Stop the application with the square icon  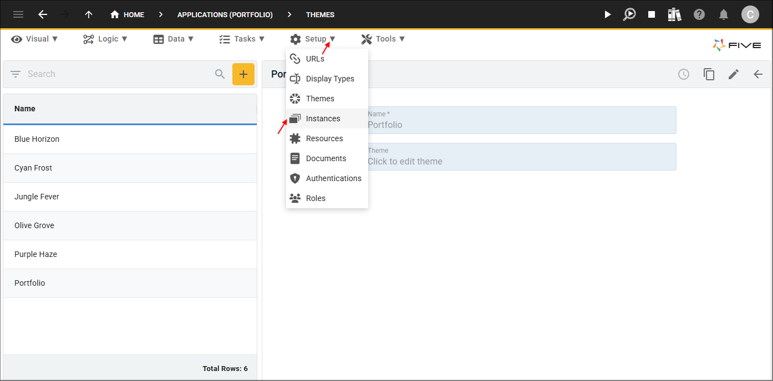[652, 14]
